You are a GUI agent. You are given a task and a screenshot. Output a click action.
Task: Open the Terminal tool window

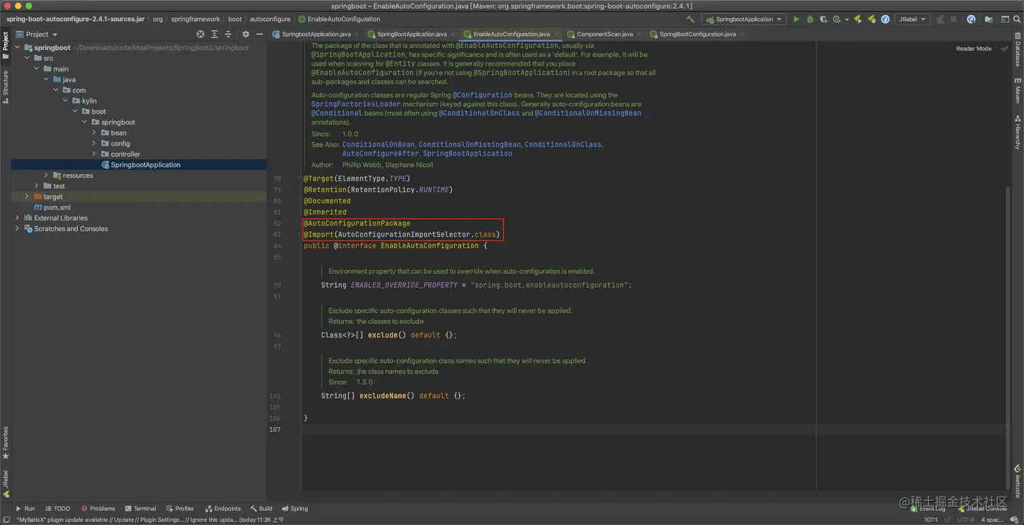tap(140, 509)
